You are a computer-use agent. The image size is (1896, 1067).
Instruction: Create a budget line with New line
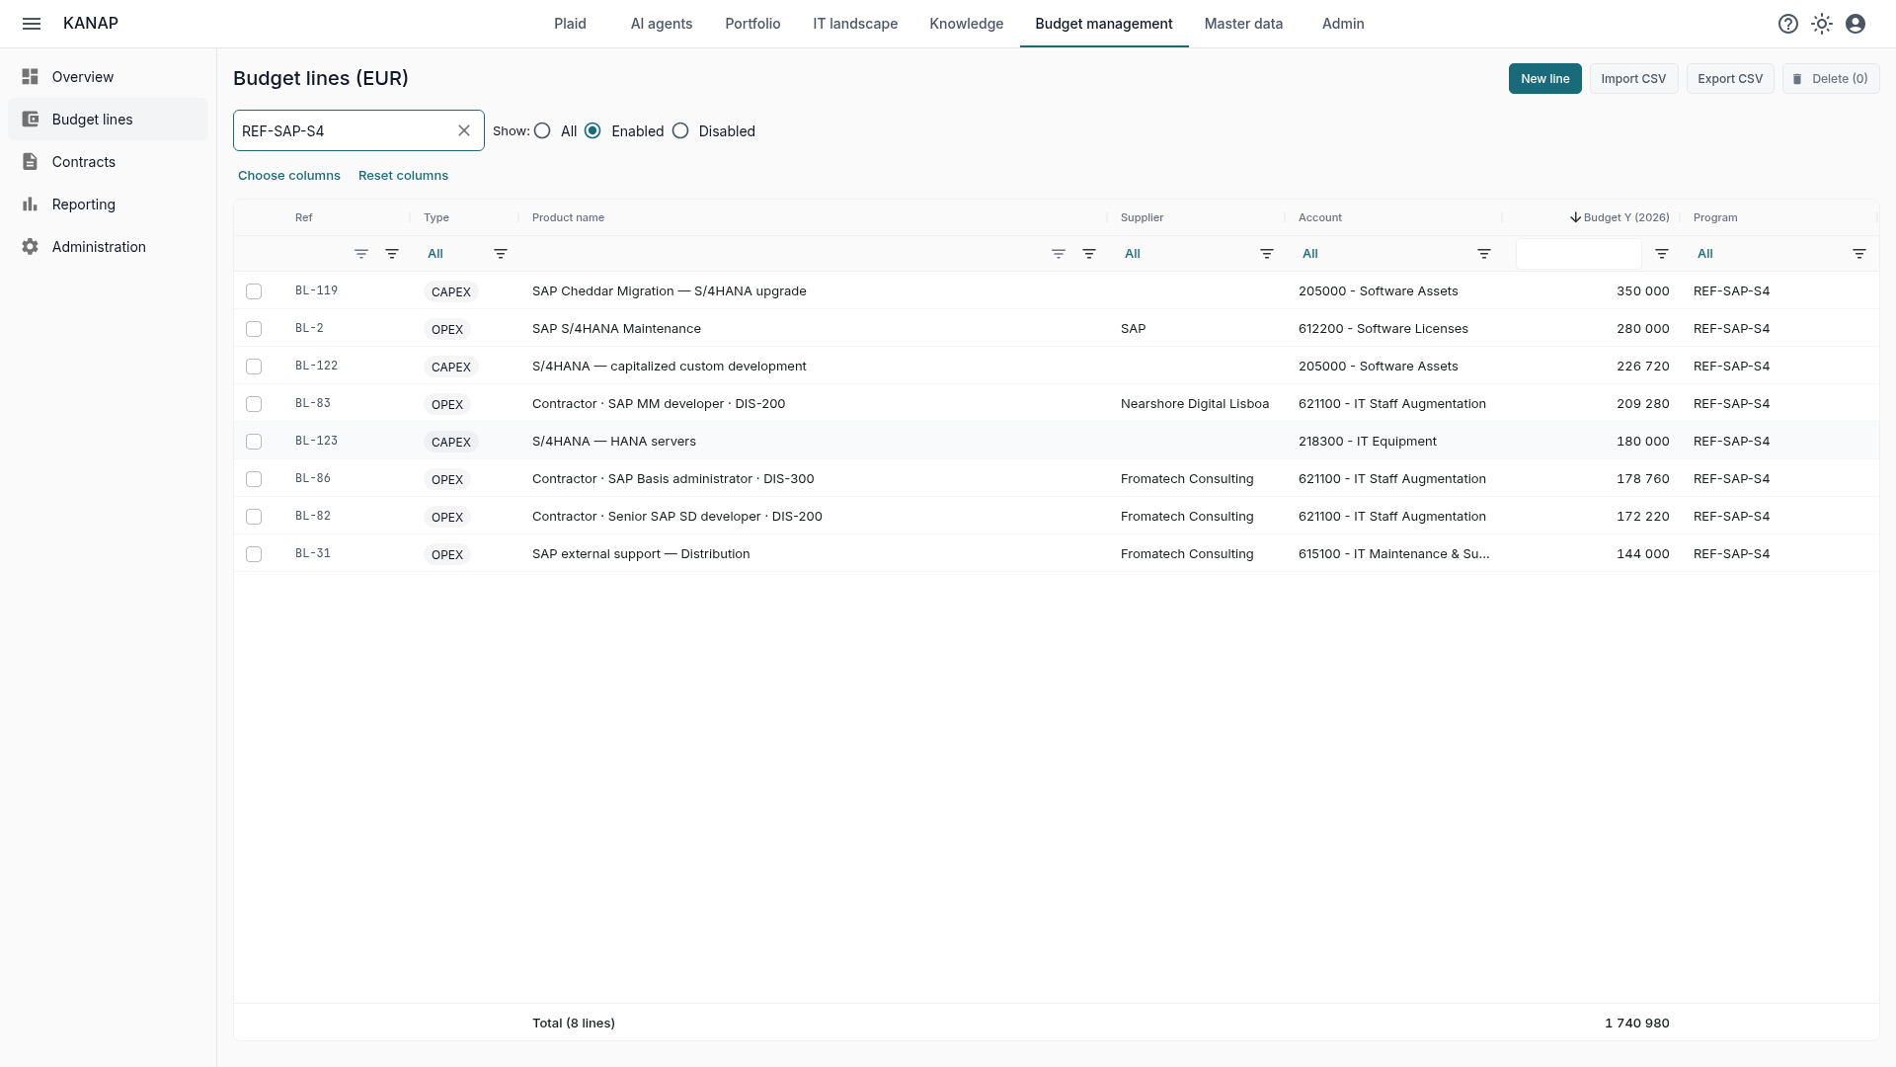click(x=1544, y=79)
